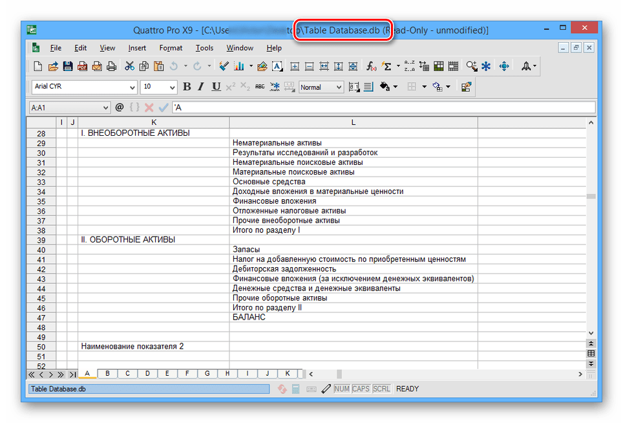The width and height of the screenshot is (623, 423).
Task: Click the Publish to PDF icon
Action: click(83, 66)
